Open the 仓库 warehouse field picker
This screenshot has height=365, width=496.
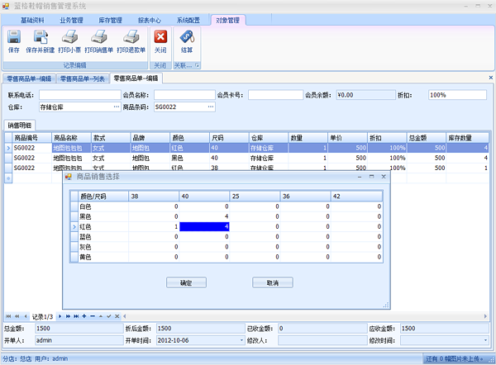[x=116, y=107]
